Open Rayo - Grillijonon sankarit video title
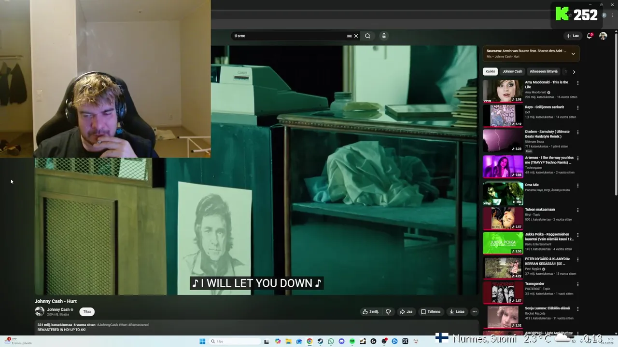618x347 pixels. 544,107
